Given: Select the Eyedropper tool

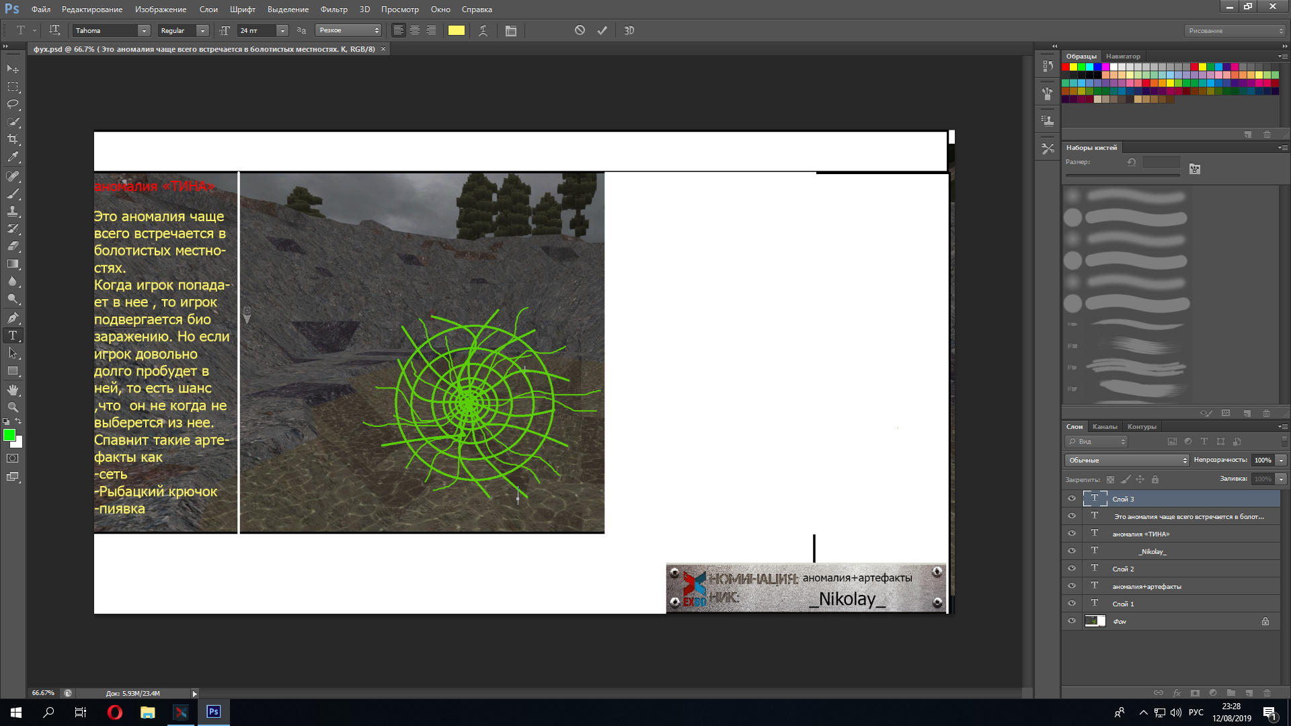Looking at the screenshot, I should click(13, 157).
